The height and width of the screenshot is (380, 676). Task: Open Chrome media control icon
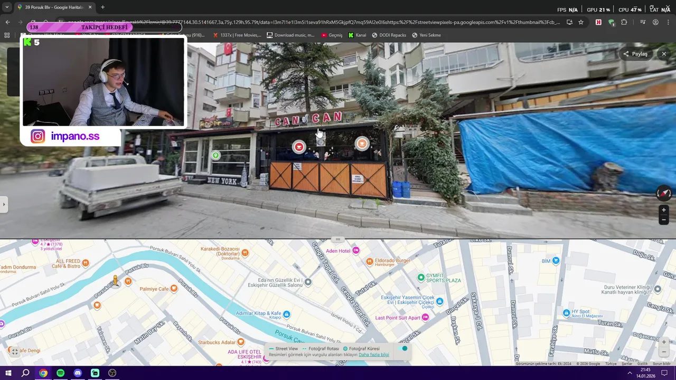click(x=643, y=22)
